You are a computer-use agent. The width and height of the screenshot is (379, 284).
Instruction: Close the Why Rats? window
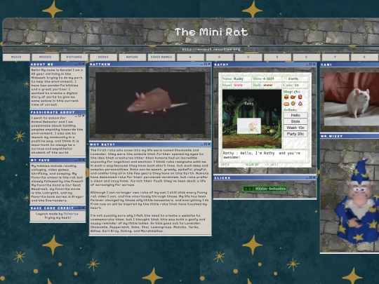(x=209, y=144)
